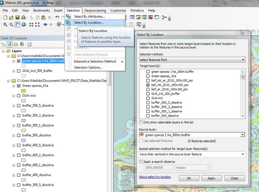The width and height of the screenshot is (259, 192).
Task: Check GUA_incl_300_buffer in target layers list
Action: [x=148, y=94]
